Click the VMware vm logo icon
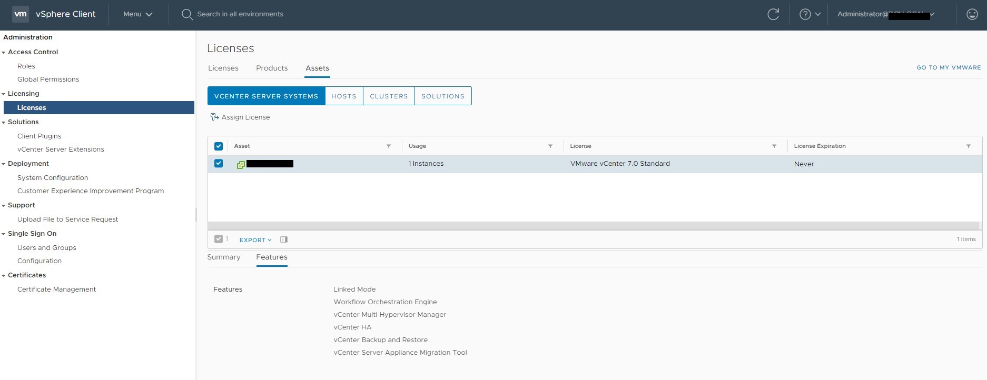The image size is (987, 380). click(x=21, y=14)
